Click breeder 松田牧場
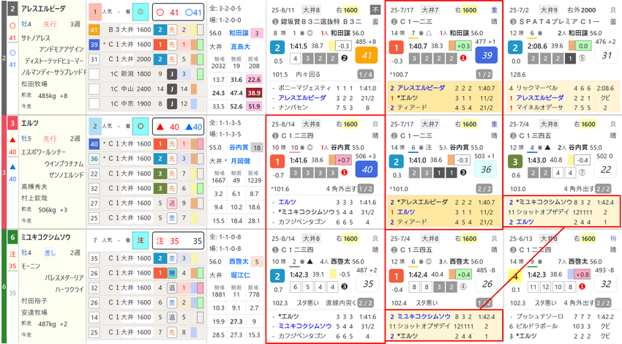Screen dimensions: 622x344 [x=34, y=83]
